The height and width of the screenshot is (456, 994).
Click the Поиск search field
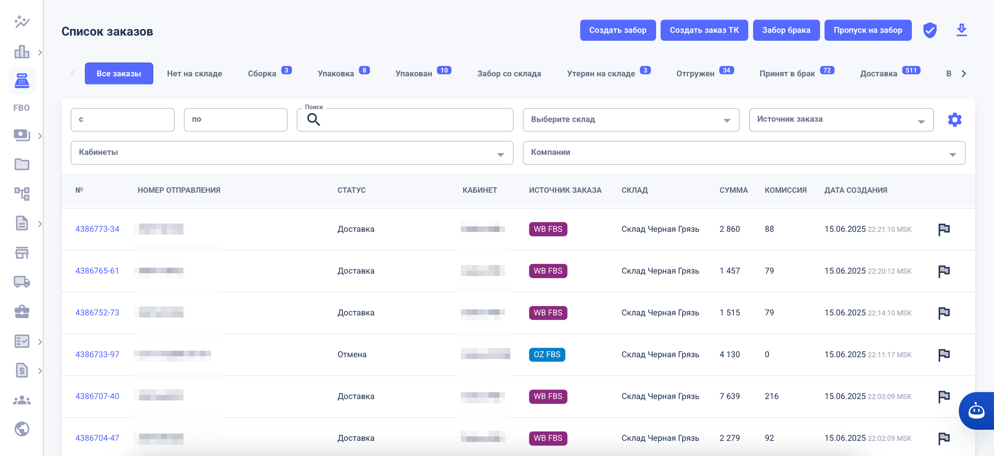click(413, 120)
